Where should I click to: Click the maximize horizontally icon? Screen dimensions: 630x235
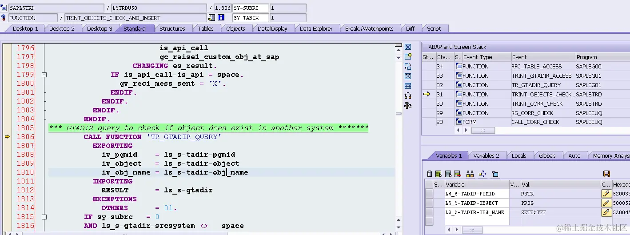coord(408,86)
